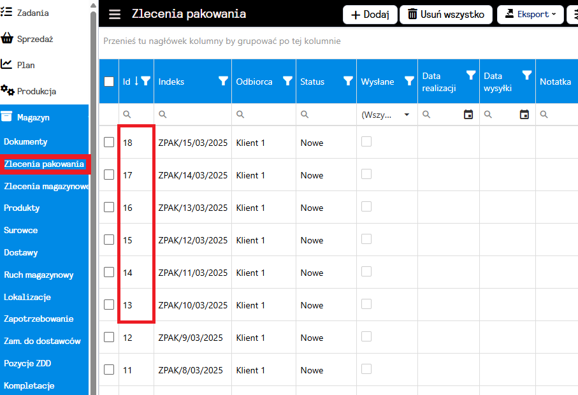Viewport: 578px width, 395px height.
Task: Open the Wysłane filter dropdown (Wszy...)
Action: (386, 115)
